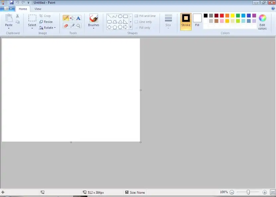Click the zoom in plus button
The width and height of the screenshot is (276, 197).
[x=265, y=192]
